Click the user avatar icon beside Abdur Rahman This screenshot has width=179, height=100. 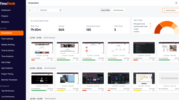(165, 10)
